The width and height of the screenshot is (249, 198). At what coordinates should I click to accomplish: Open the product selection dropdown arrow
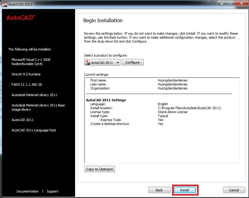117,63
